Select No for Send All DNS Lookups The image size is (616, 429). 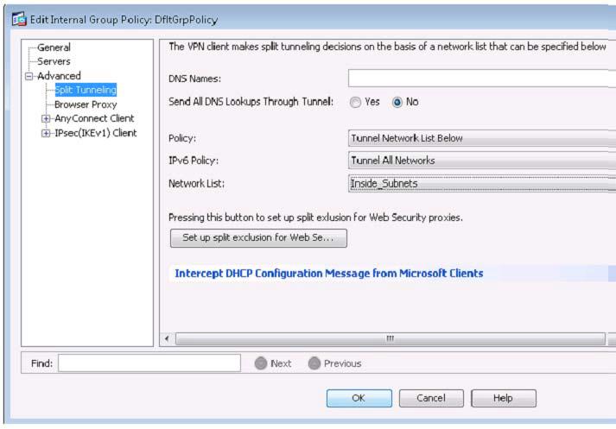(x=397, y=102)
